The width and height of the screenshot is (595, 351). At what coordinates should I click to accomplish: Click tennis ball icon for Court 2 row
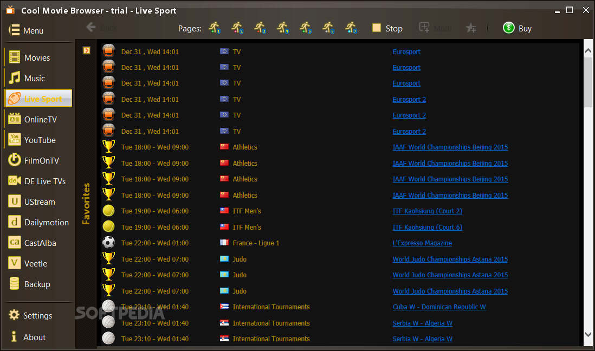(108, 211)
